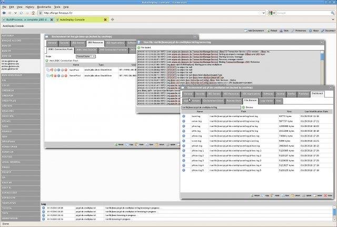The height and width of the screenshot is (227, 337).
Task: Click Save in left window bottom toolbar
Action: (x=150, y=145)
